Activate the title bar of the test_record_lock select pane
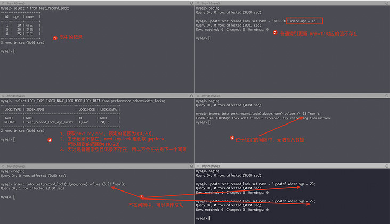This screenshot has height=224, width=390. [x=97, y=3]
